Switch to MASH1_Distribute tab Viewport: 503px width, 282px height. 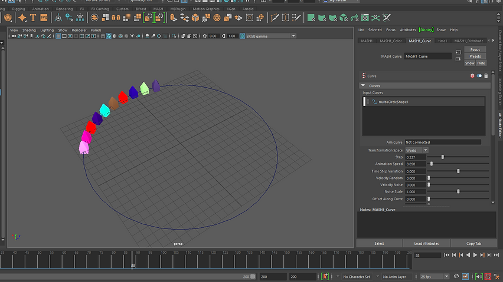point(469,41)
